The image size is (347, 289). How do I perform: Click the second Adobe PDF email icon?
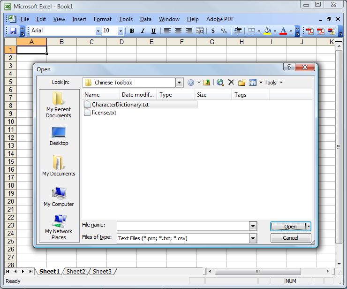(x=320, y=31)
